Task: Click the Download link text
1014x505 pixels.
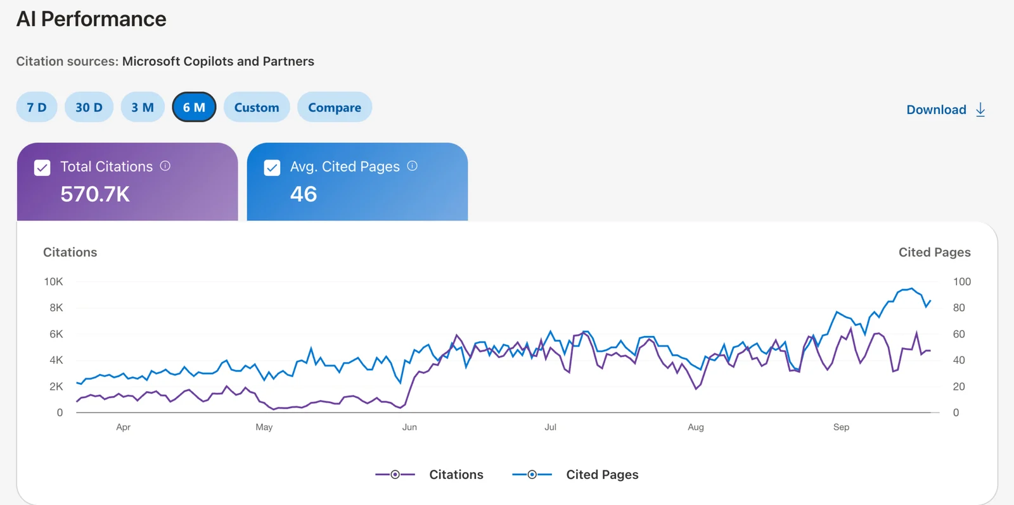Action: 936,109
